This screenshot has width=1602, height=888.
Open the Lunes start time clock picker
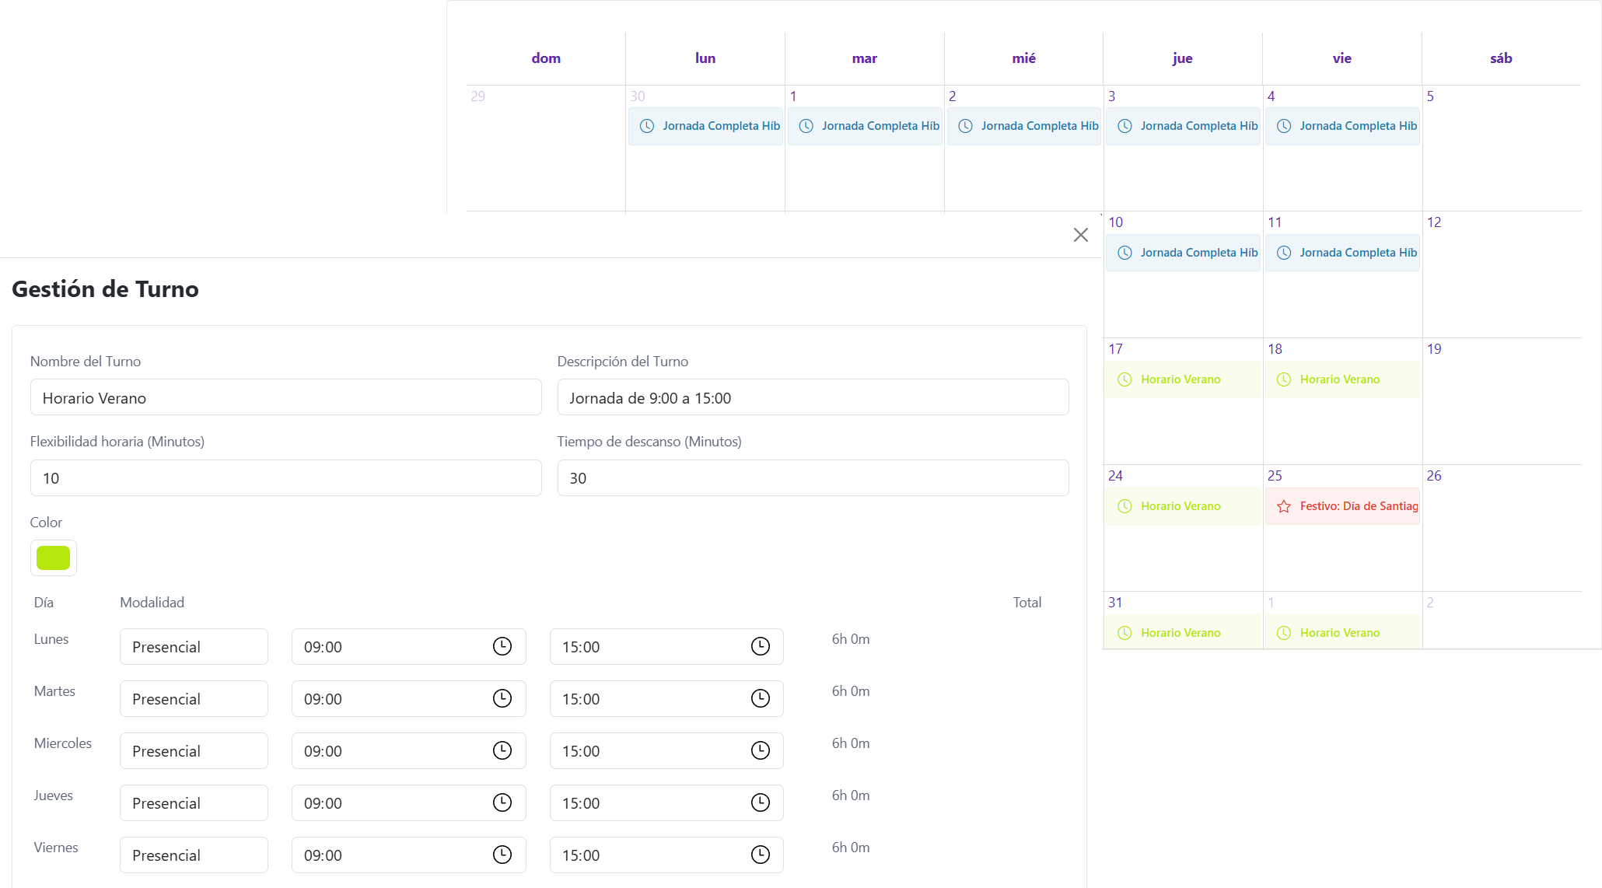point(502,646)
